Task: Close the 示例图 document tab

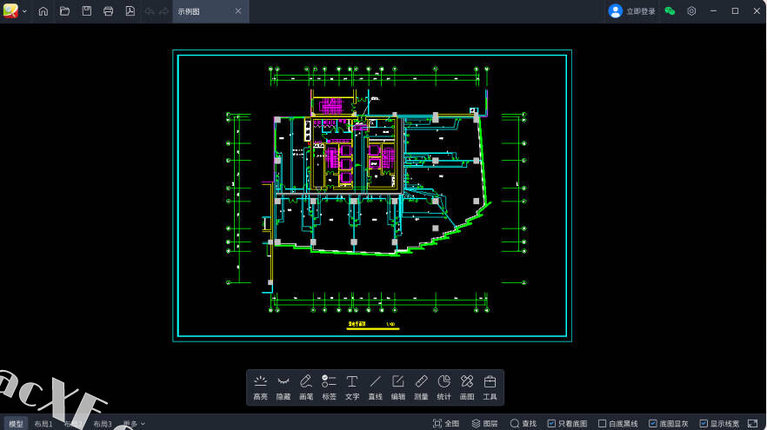Action: click(238, 11)
